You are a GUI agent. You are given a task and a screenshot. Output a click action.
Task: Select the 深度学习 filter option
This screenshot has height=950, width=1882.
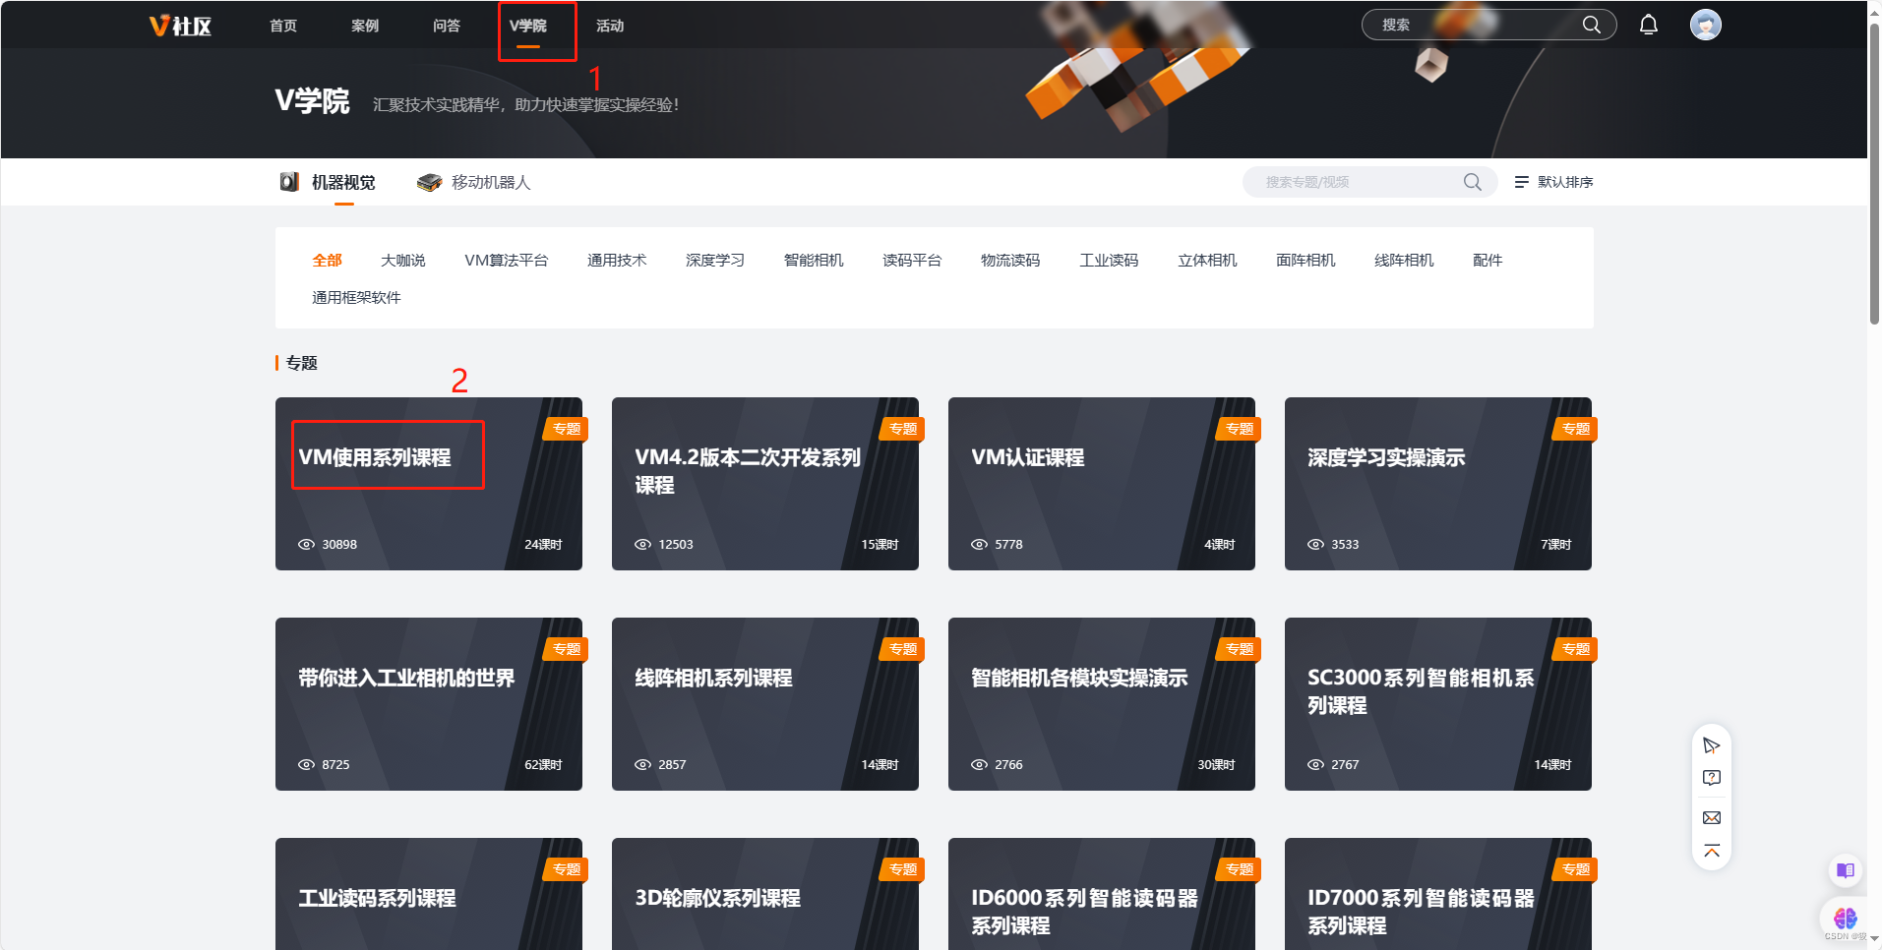(x=714, y=260)
